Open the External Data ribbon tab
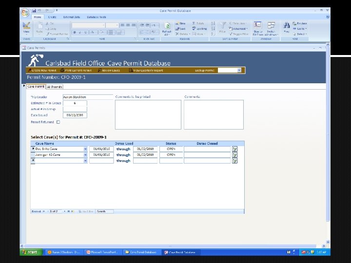 [x=72, y=17]
